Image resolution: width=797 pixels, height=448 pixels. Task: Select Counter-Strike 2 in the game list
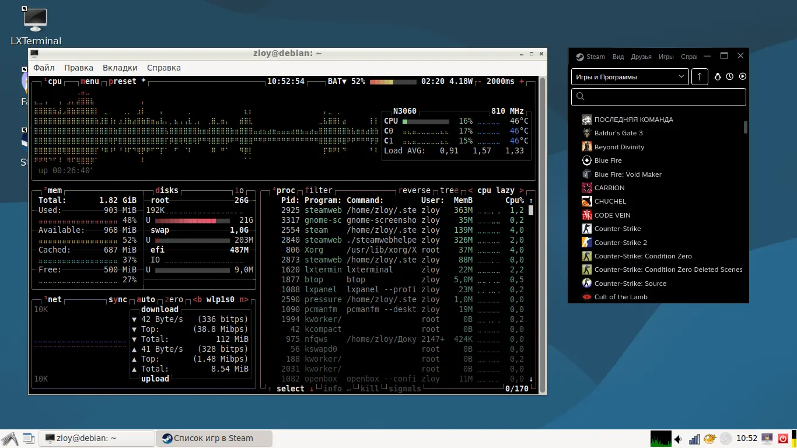[621, 243]
